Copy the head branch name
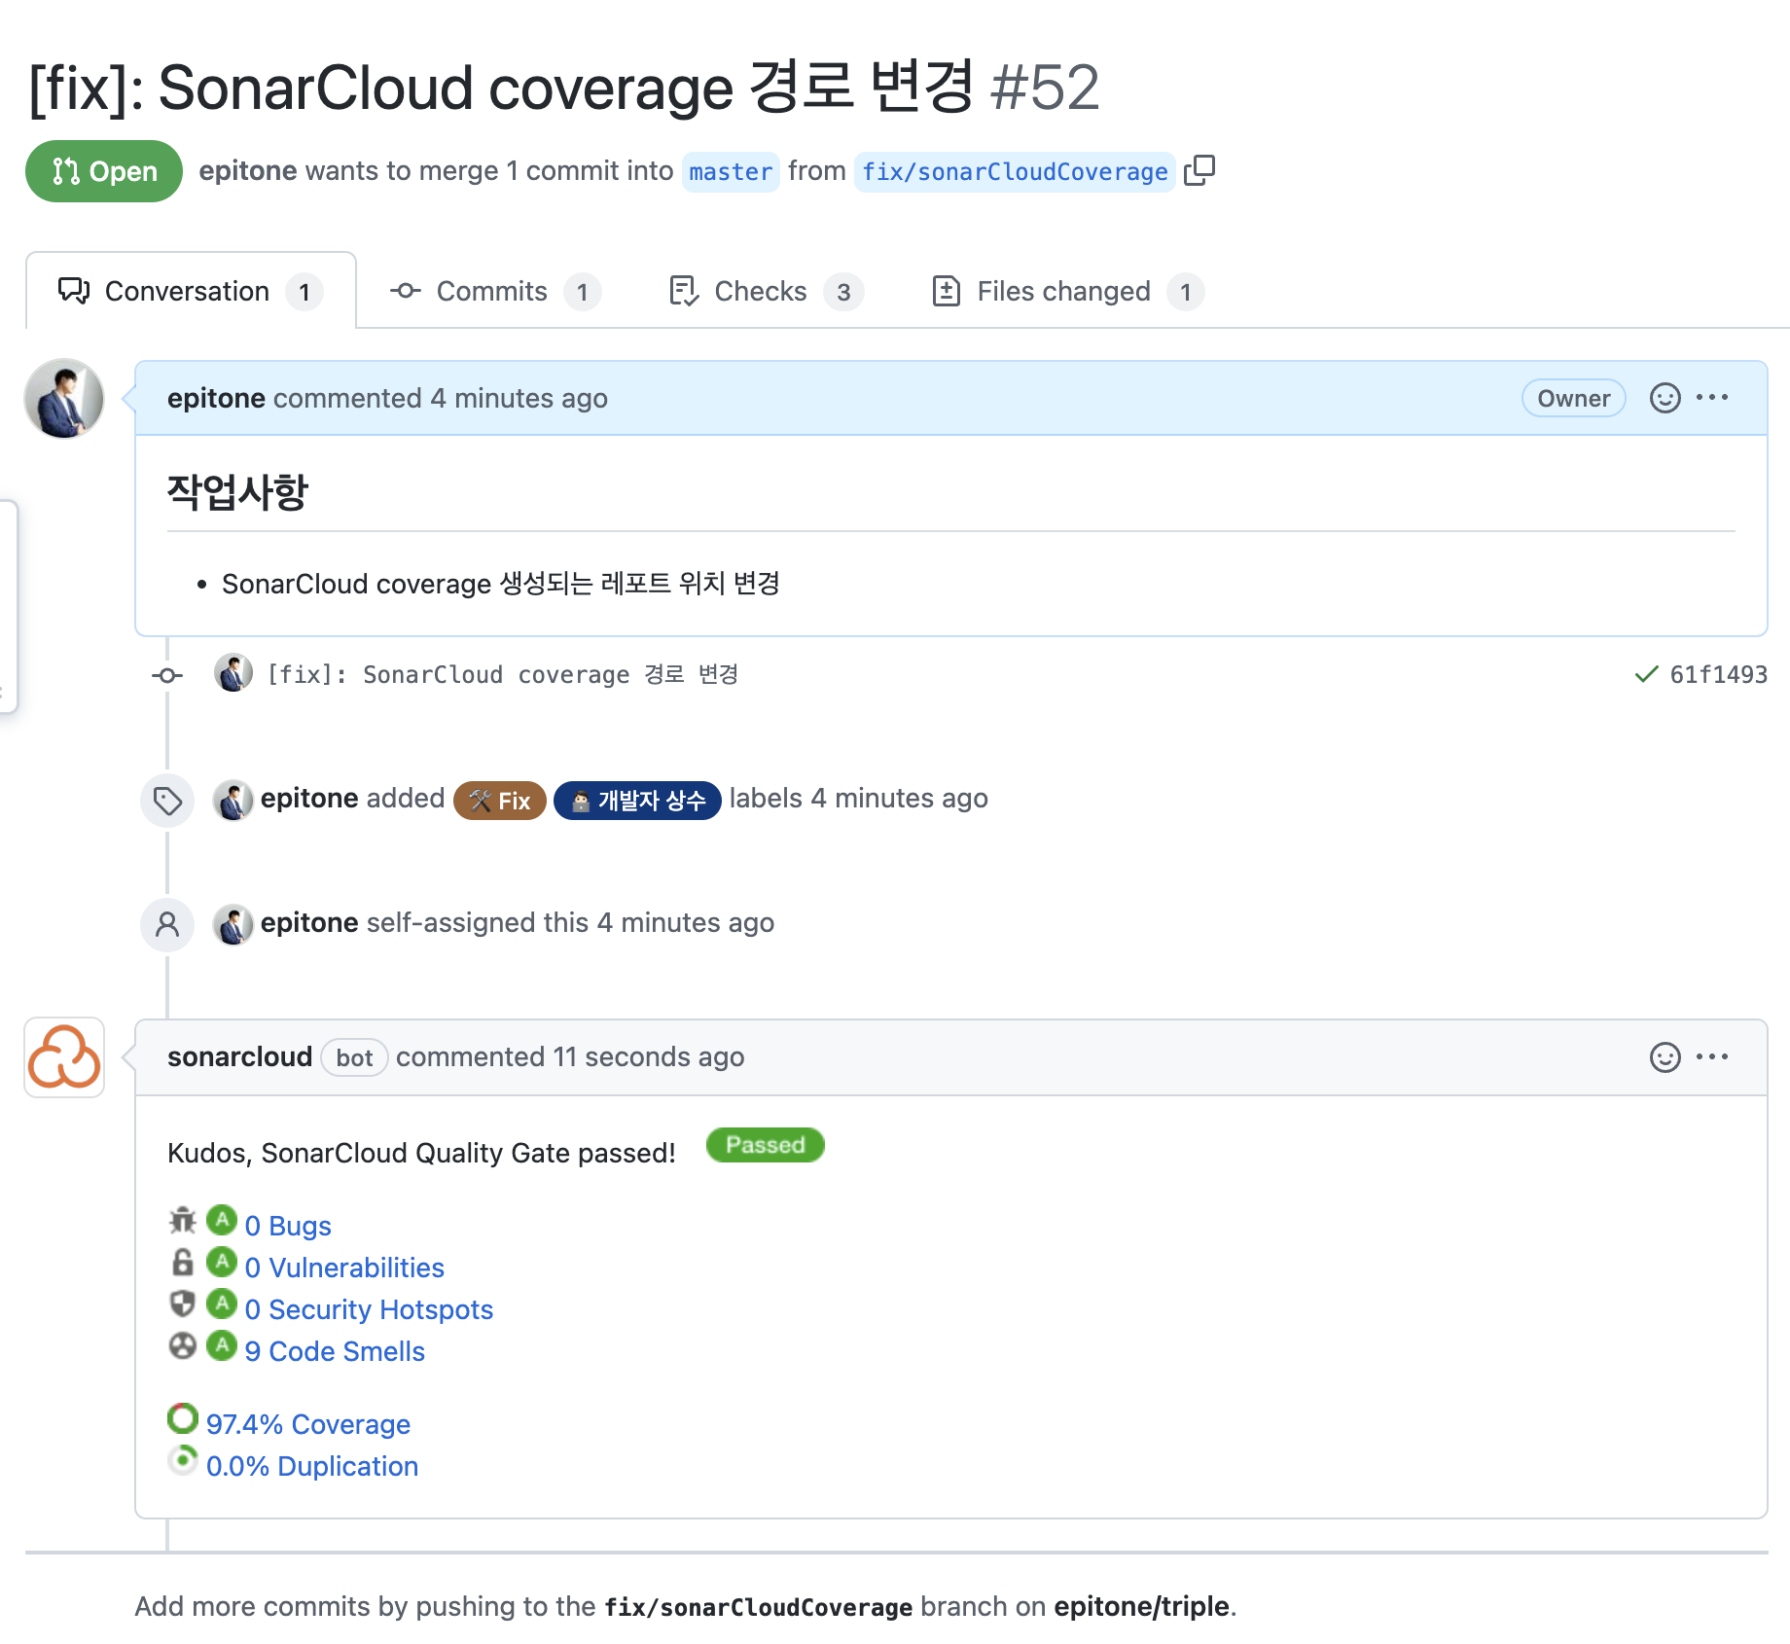The width and height of the screenshot is (1790, 1644). (x=1199, y=170)
